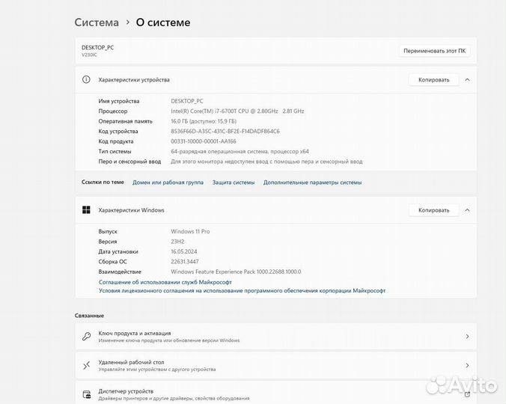Click Перо и сенсорный ввод value text

pyautogui.click(x=266, y=161)
